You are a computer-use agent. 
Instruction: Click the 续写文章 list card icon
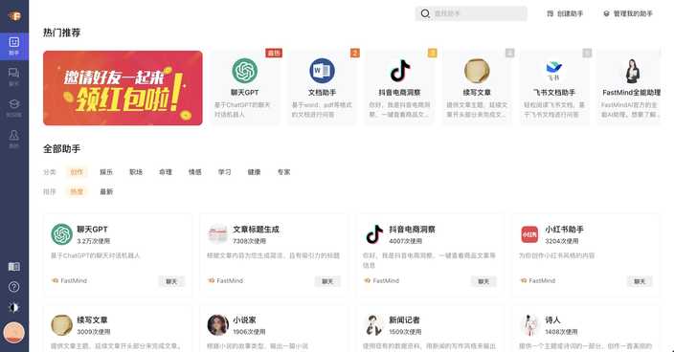pyautogui.click(x=61, y=325)
